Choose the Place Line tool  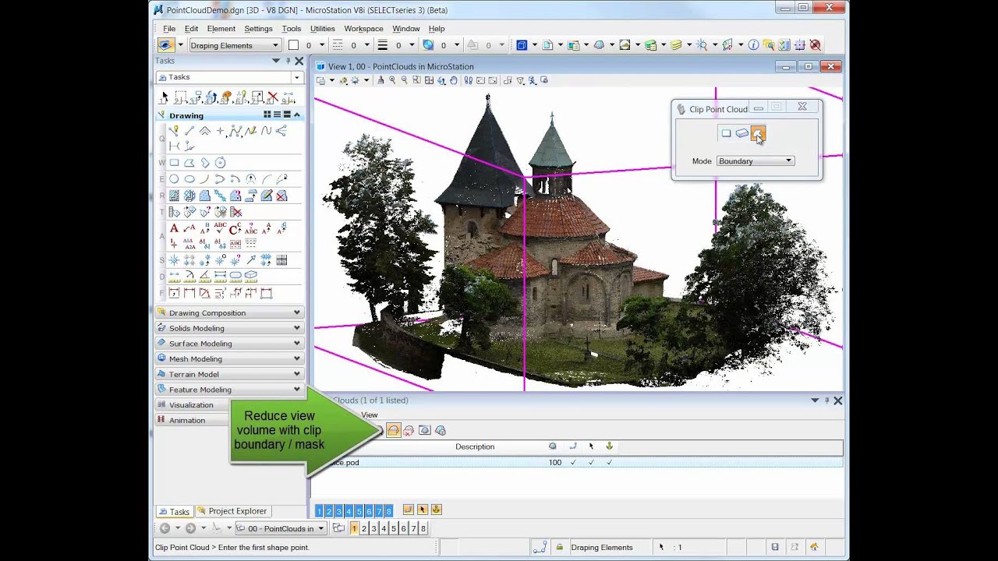[189, 131]
